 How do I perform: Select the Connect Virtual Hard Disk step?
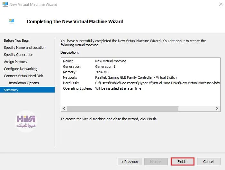(23, 76)
